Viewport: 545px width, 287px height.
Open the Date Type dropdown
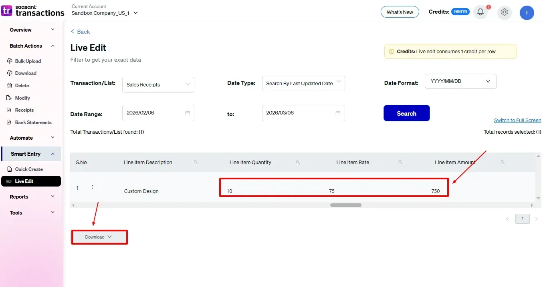coord(303,84)
